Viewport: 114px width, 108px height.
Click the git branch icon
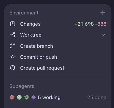[12, 46]
